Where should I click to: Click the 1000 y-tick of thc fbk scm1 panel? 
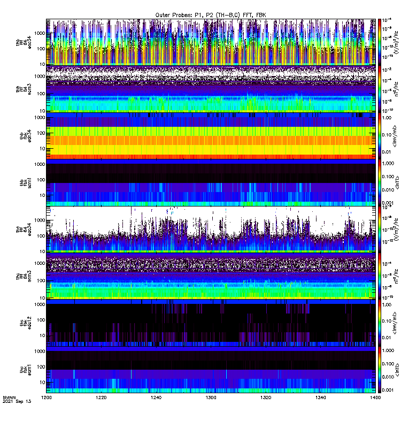pos(40,351)
